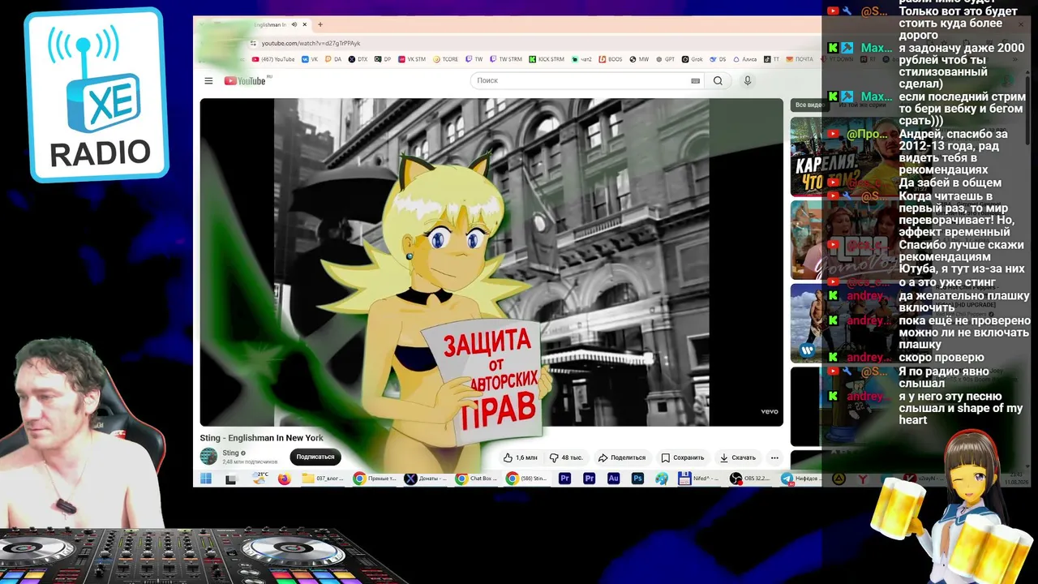Start voice search with the microphone icon

click(748, 81)
